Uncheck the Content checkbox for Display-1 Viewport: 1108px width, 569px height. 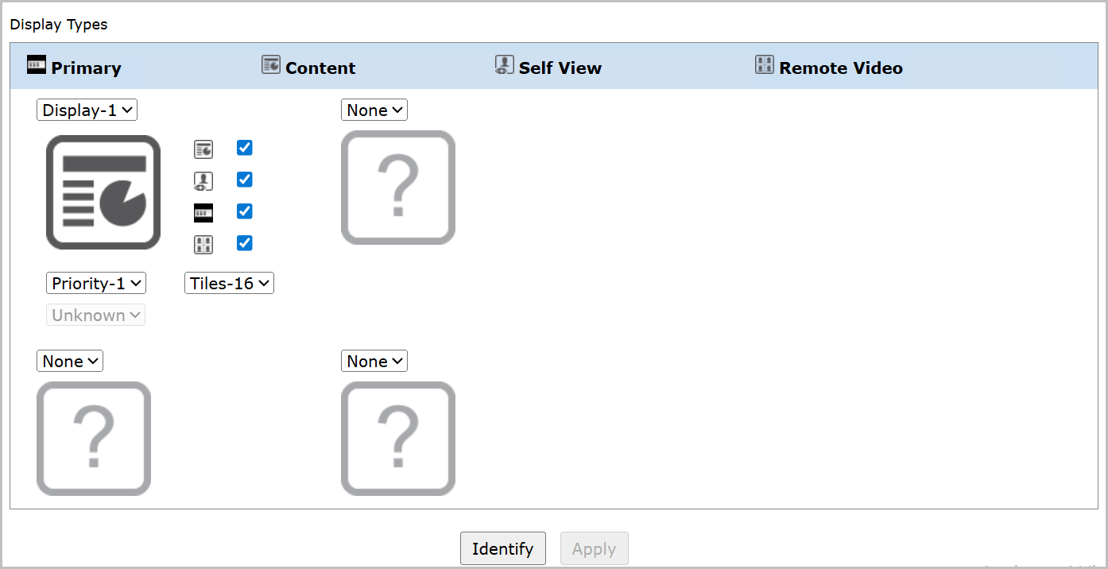pos(245,148)
